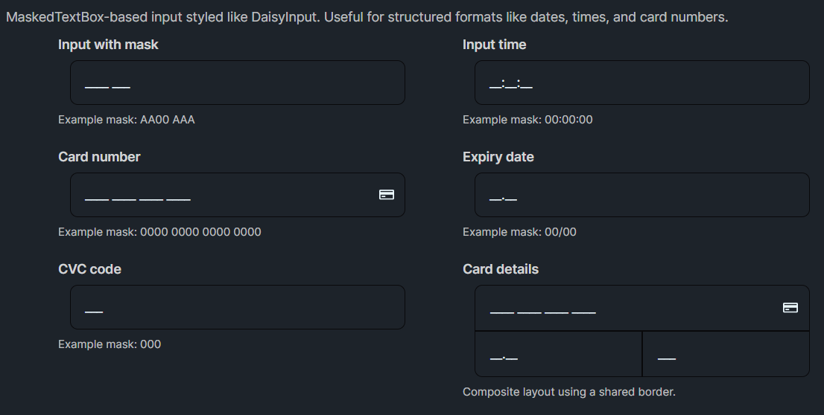The image size is (824, 415).
Task: Click the "Example mask: 00:00:00" helper text
Action: click(x=527, y=120)
